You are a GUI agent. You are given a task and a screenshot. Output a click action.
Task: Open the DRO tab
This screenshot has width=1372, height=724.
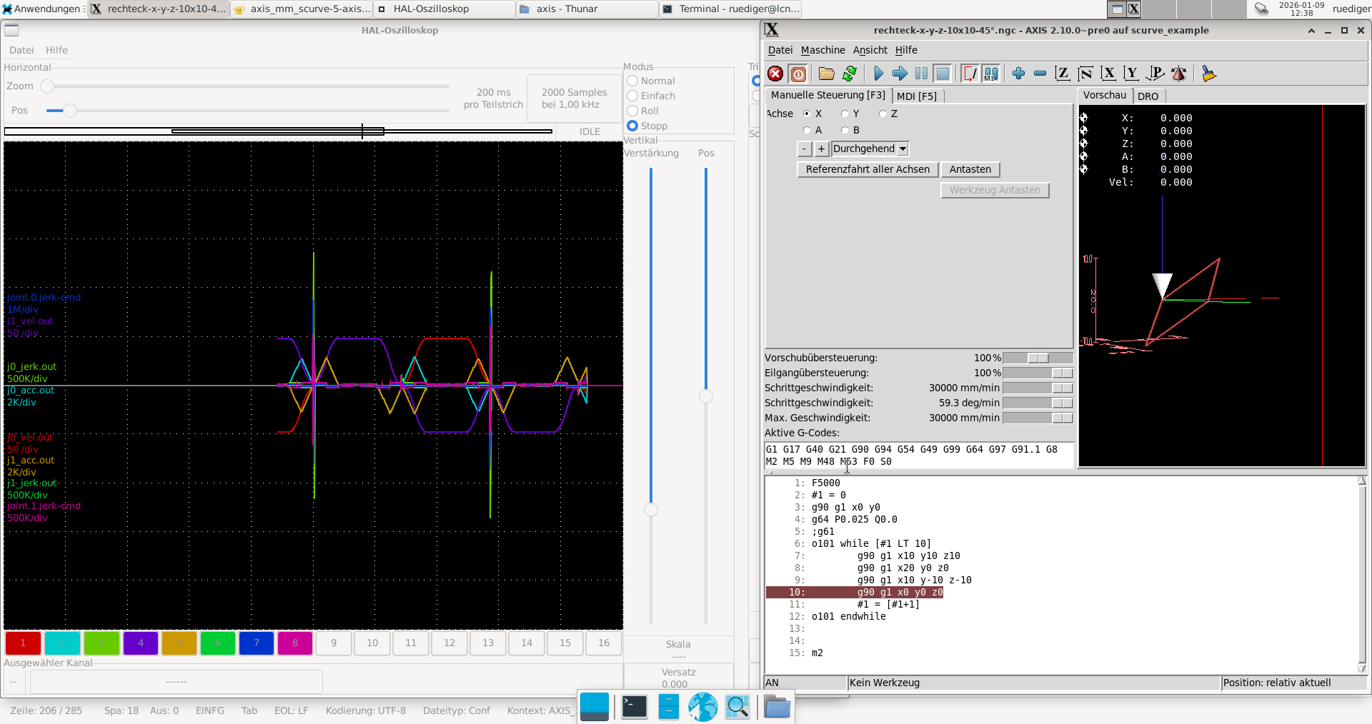[x=1148, y=96]
